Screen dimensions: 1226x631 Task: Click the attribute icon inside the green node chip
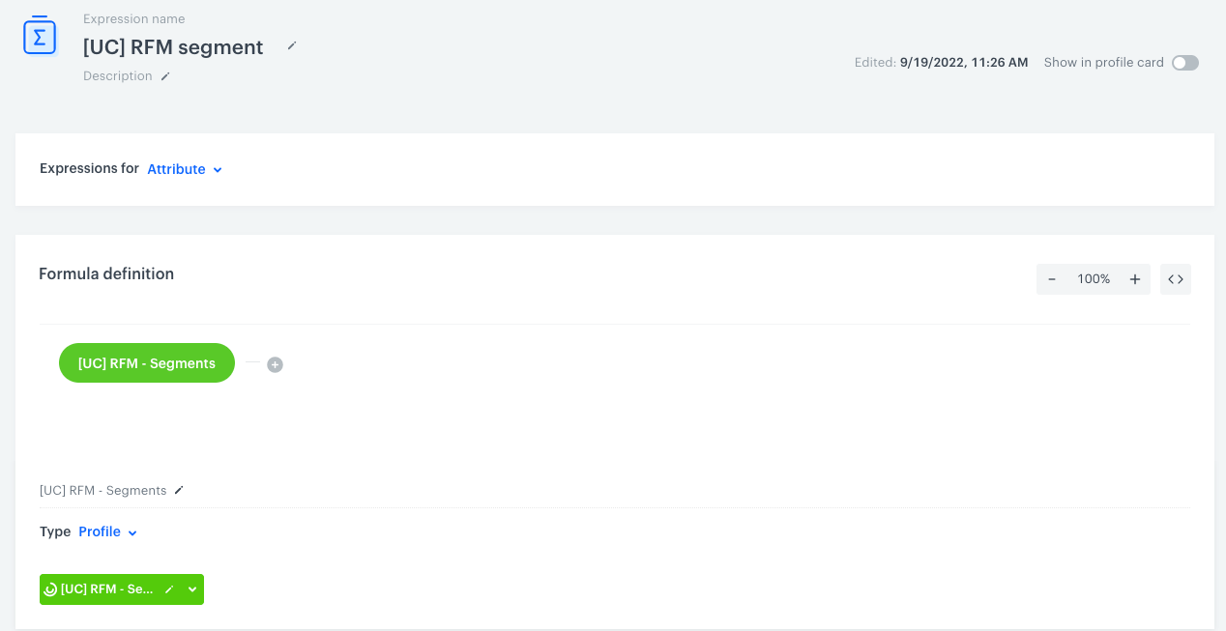click(50, 588)
